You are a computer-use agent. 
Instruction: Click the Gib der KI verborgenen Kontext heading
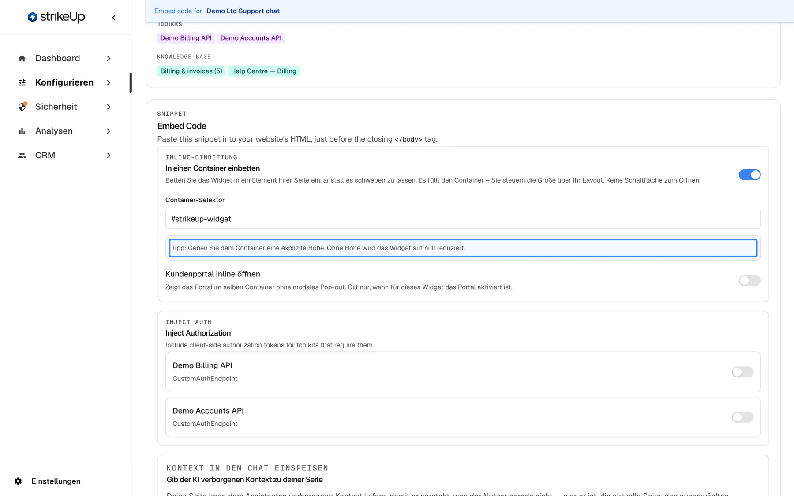pyautogui.click(x=245, y=480)
